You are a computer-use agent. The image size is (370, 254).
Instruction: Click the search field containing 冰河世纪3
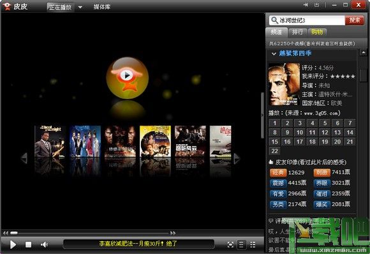tap(307, 20)
